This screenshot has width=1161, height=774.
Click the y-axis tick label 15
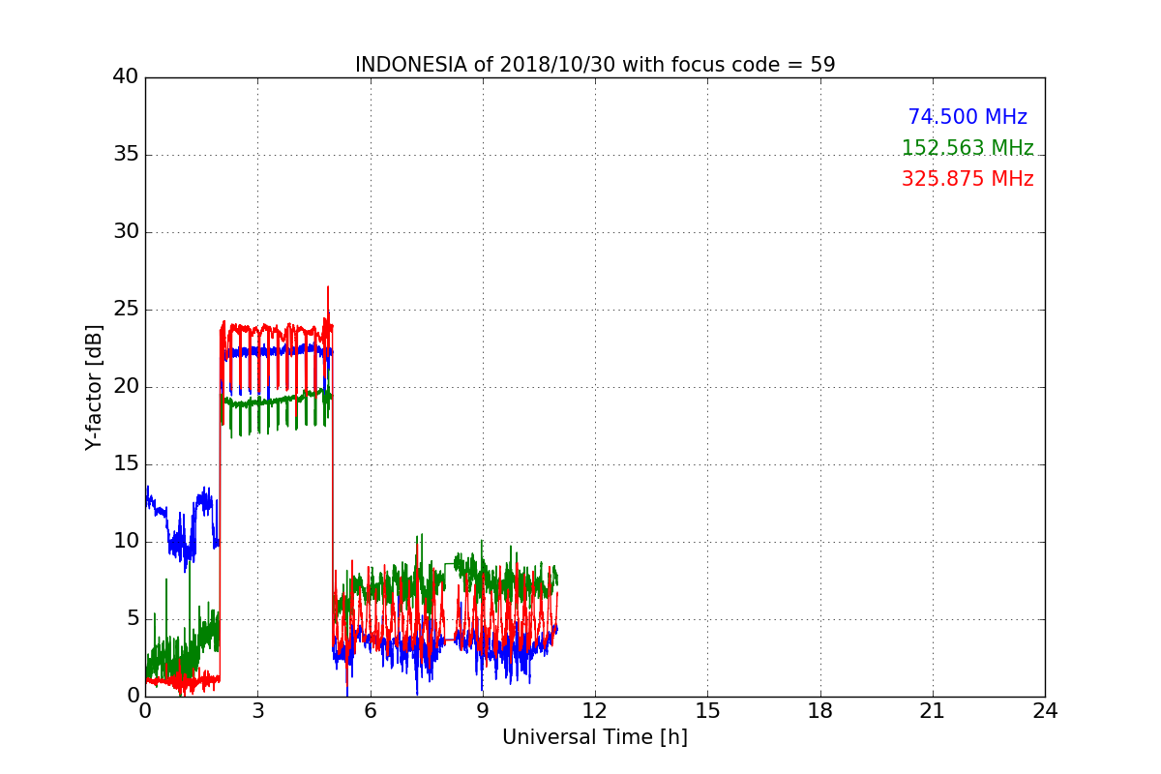(126, 464)
